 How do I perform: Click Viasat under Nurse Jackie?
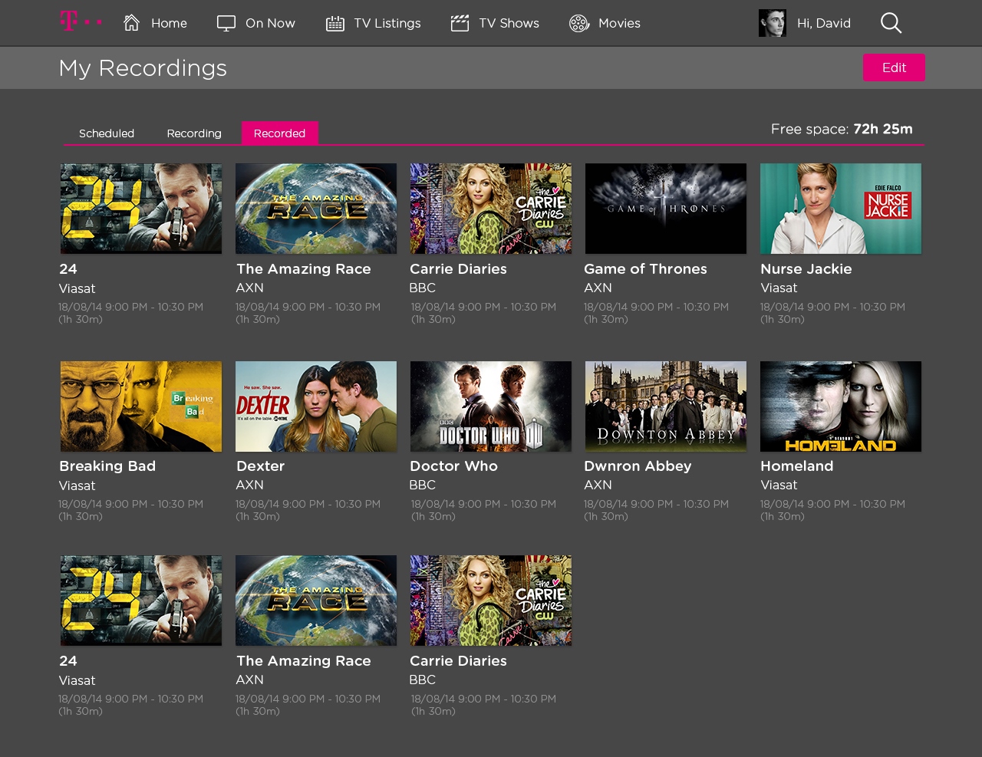(x=779, y=288)
